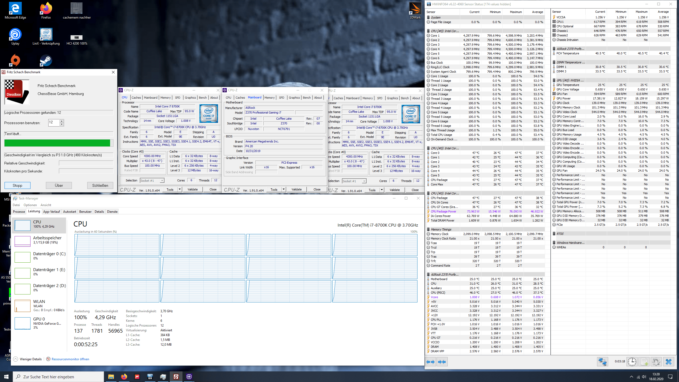This screenshot has height=382, width=679.
Task: Open HWiNFO sensor settings gear
Action: tap(656, 362)
